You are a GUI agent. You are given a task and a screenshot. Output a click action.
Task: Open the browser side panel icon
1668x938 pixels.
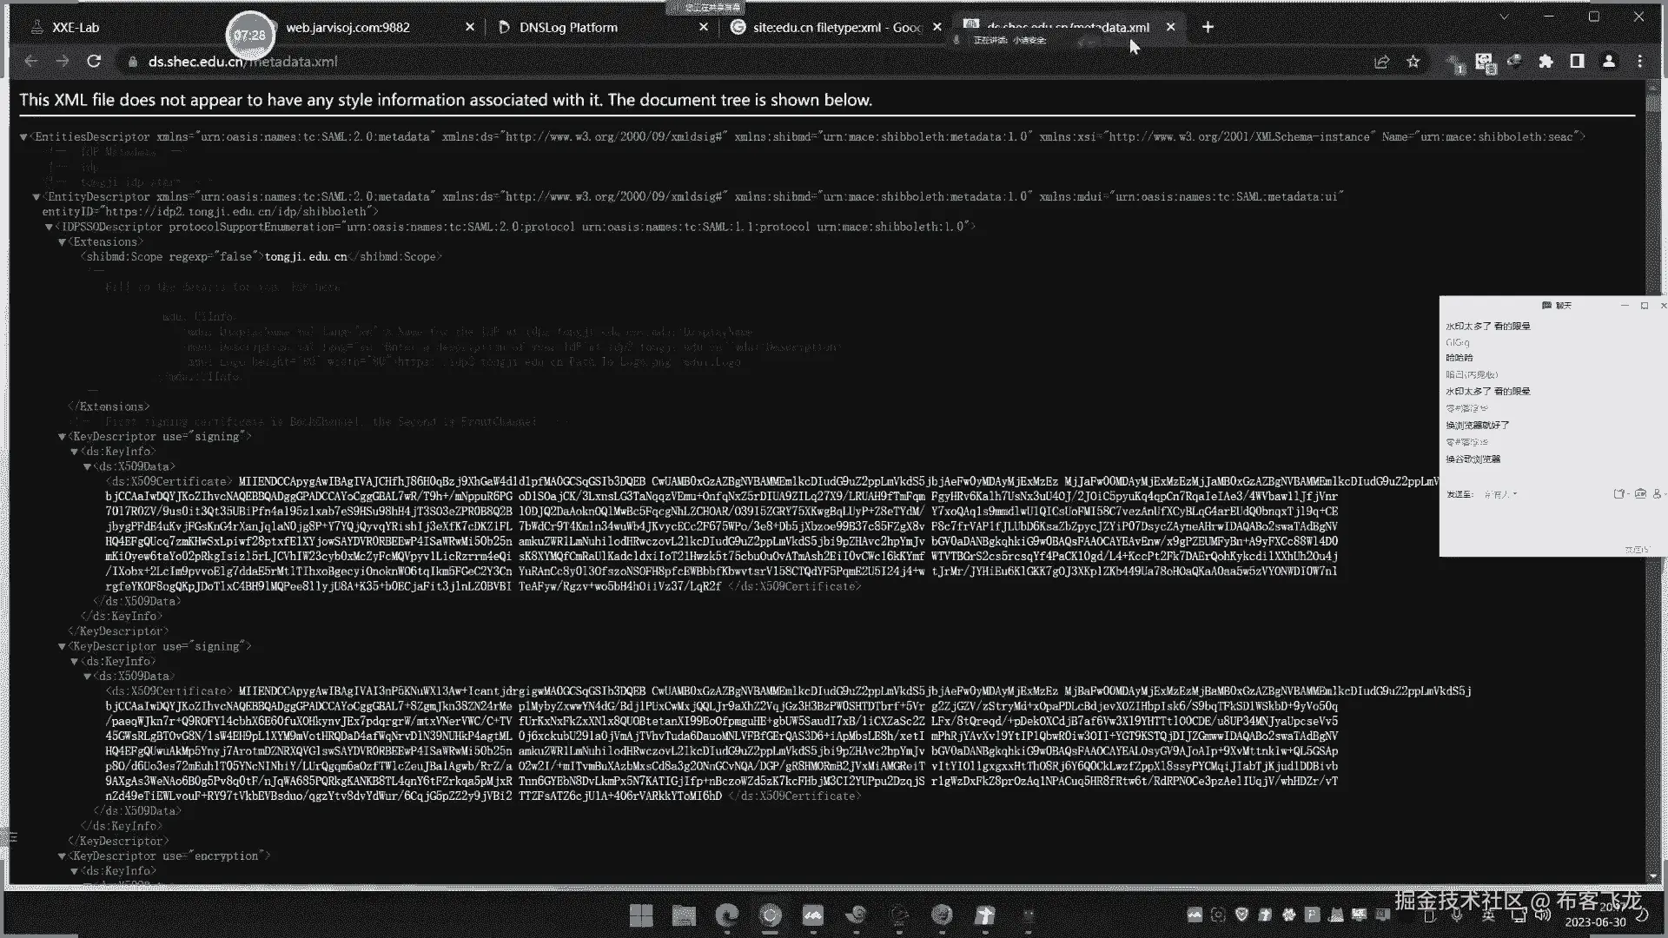click(1577, 62)
